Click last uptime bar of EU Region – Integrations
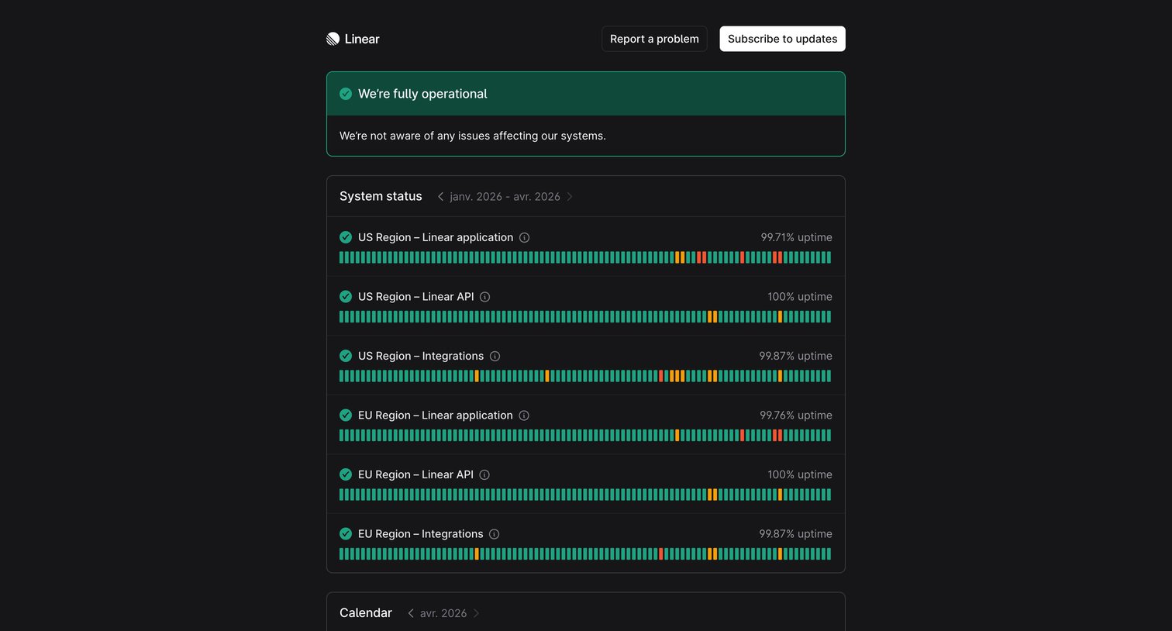 point(829,554)
